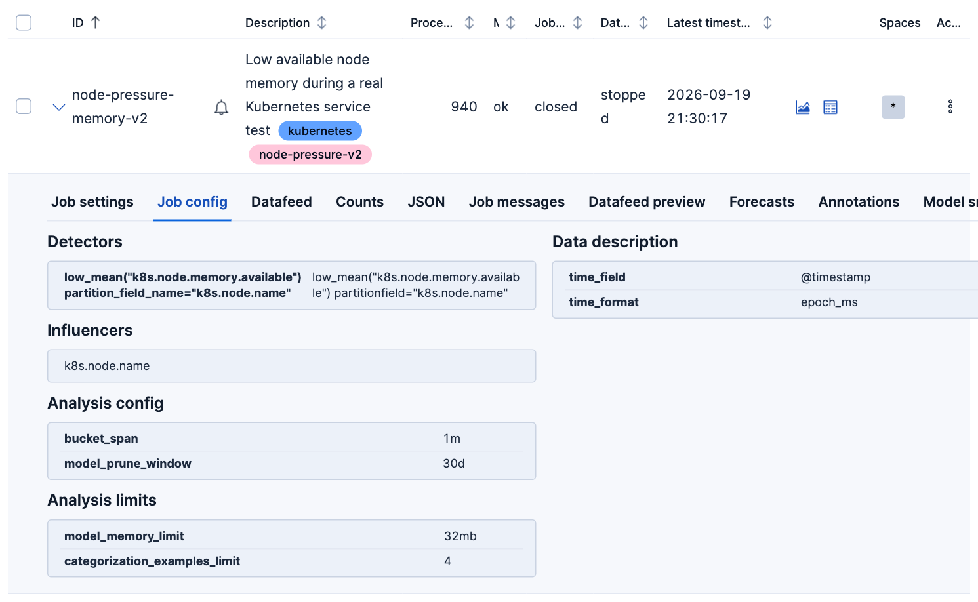Screen dimensions: 978x602
Task: Open Single Metric Viewer table icon
Action: click(x=830, y=107)
